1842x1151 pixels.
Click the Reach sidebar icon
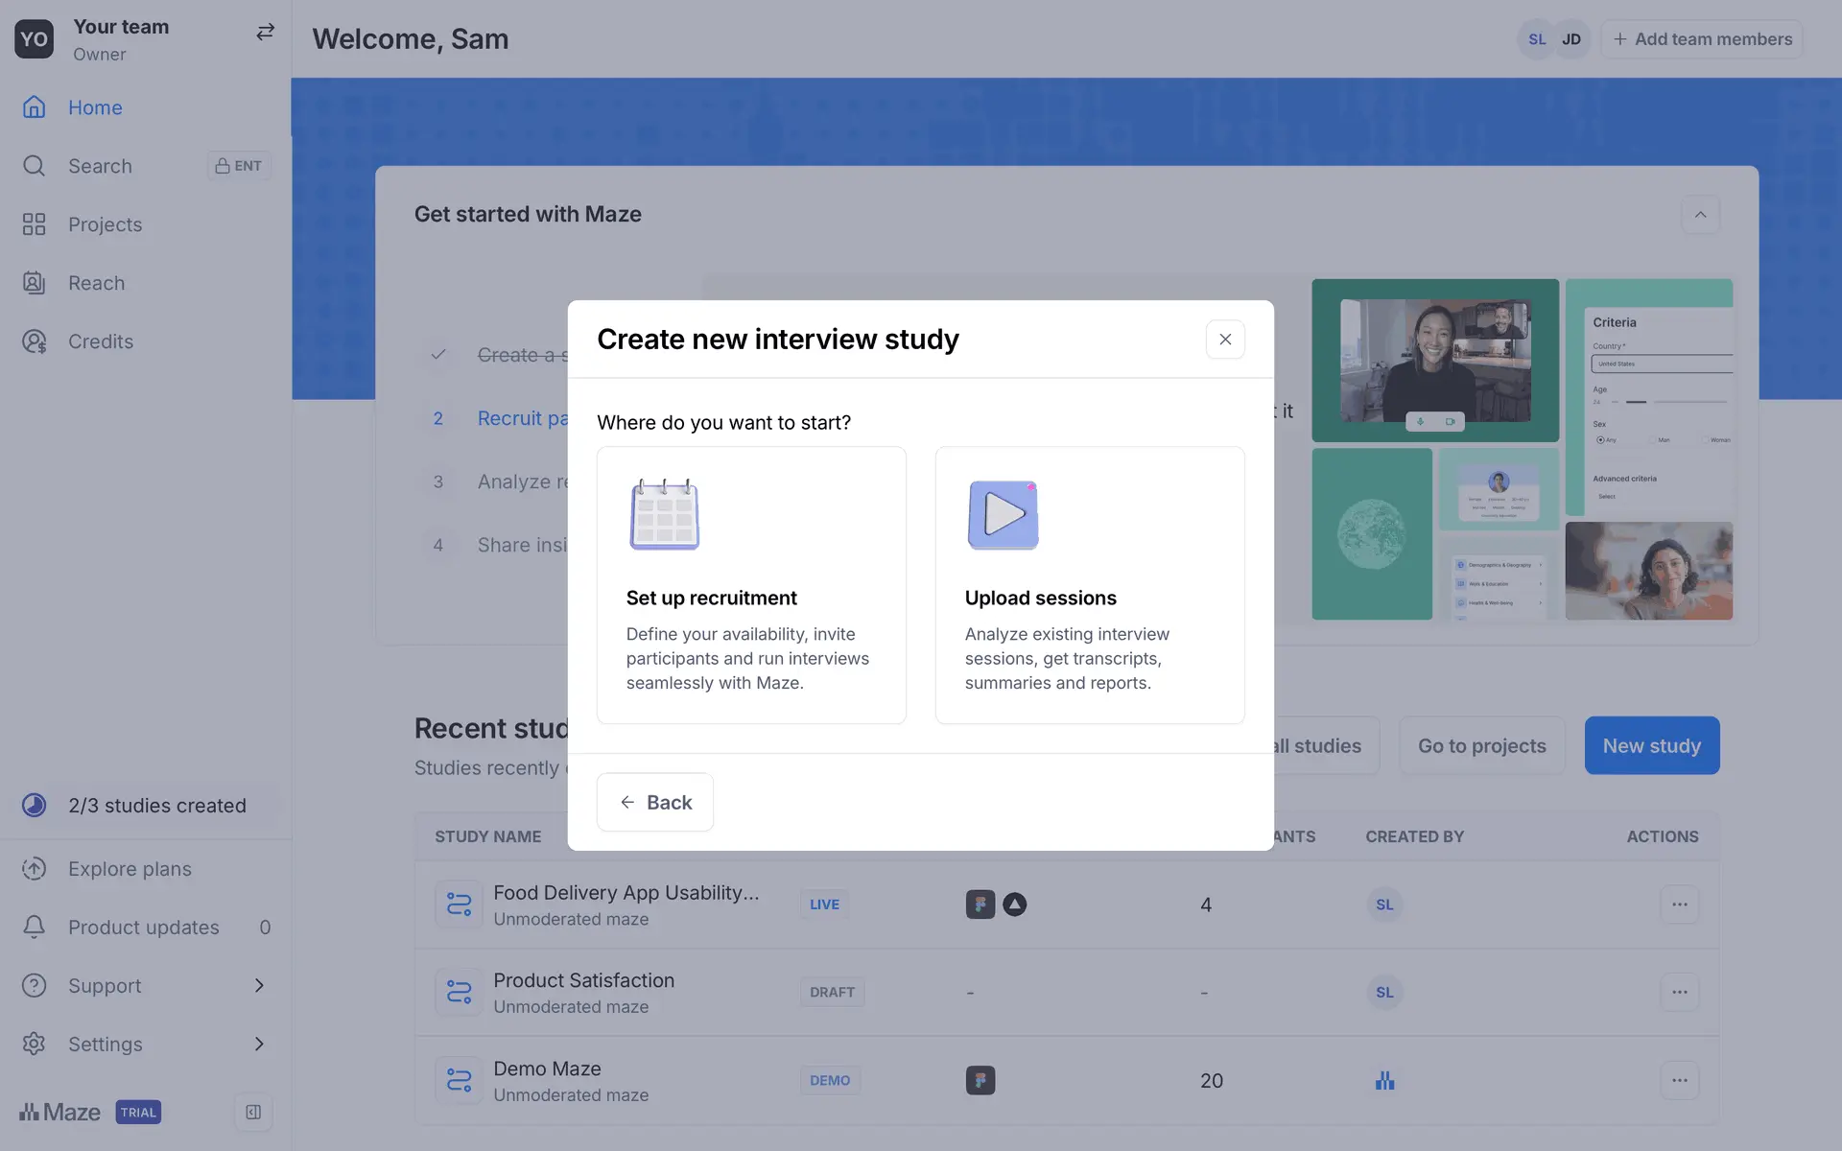35,283
